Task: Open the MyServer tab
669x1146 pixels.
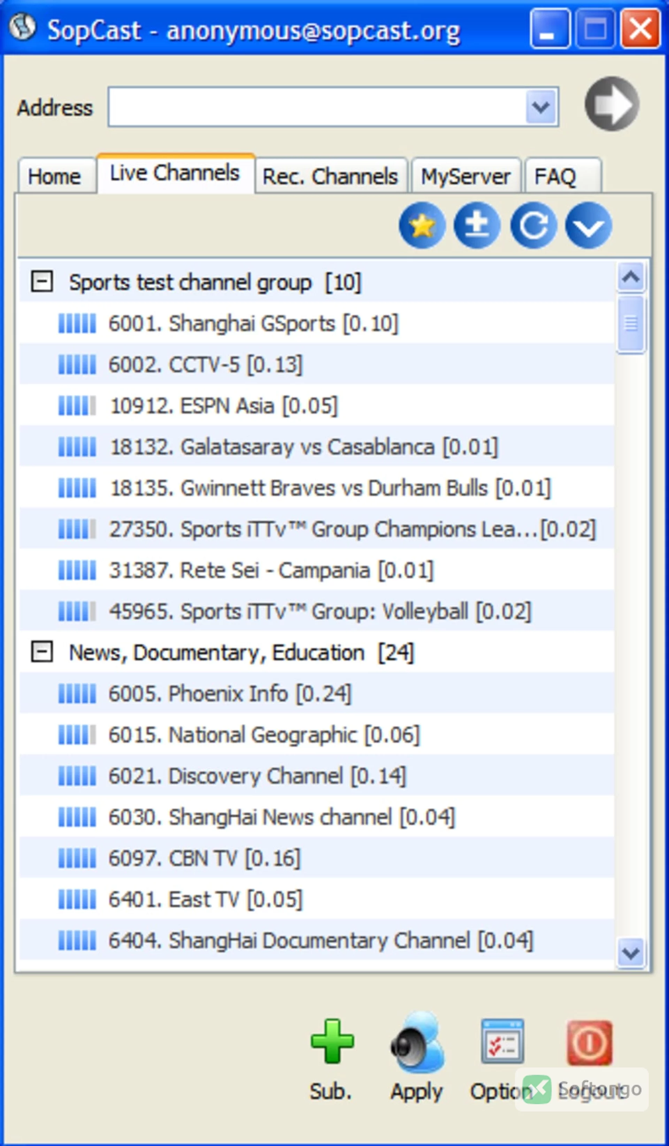Action: 466,176
